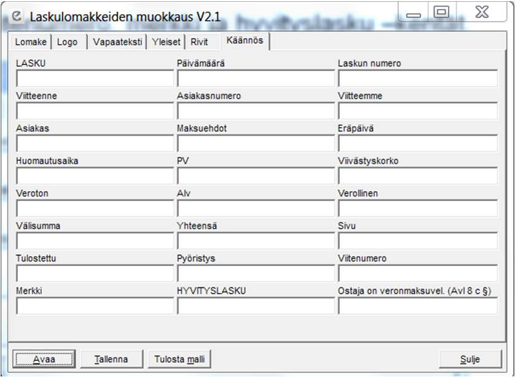Focus the Välisumma text field
The image size is (515, 377).
(x=95, y=241)
